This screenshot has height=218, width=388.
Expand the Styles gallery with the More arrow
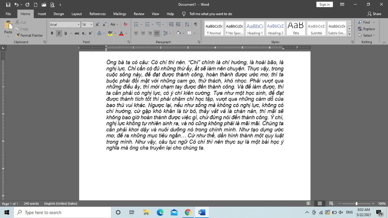(x=349, y=34)
